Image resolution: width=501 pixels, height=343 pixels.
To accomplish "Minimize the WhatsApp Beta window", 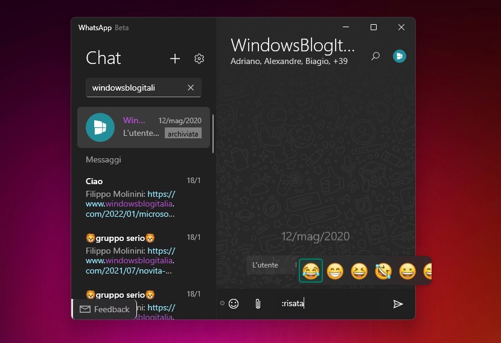I will coord(346,27).
